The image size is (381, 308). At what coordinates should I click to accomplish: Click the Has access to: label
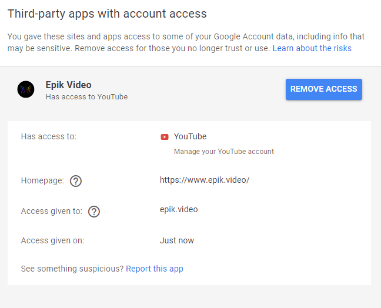point(49,136)
